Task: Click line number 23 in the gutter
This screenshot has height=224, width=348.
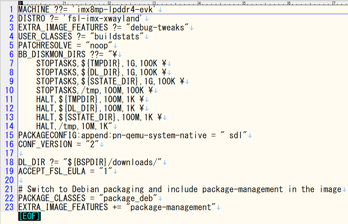Action: pyautogui.click(x=9, y=207)
